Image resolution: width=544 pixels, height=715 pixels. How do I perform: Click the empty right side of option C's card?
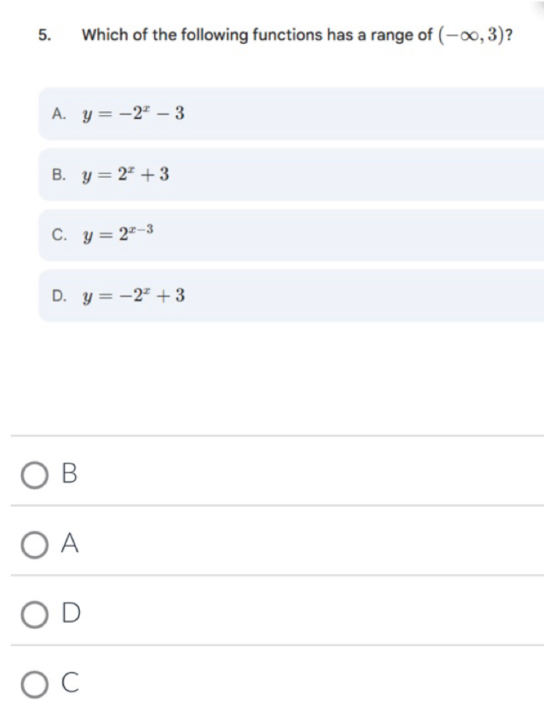pyautogui.click(x=391, y=235)
